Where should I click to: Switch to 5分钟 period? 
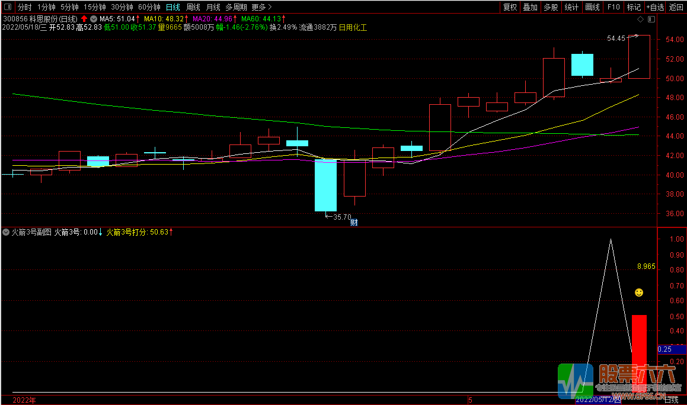pyautogui.click(x=69, y=7)
